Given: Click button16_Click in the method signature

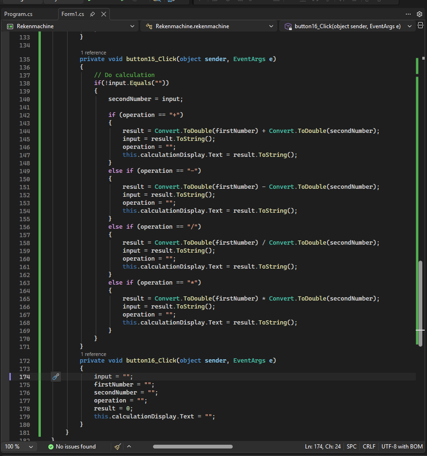Looking at the screenshot, I should (x=151, y=361).
